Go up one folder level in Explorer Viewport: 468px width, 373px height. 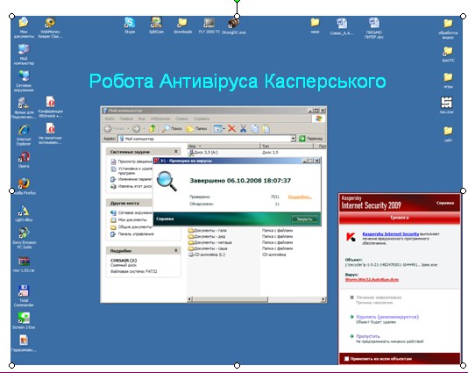click(x=152, y=128)
